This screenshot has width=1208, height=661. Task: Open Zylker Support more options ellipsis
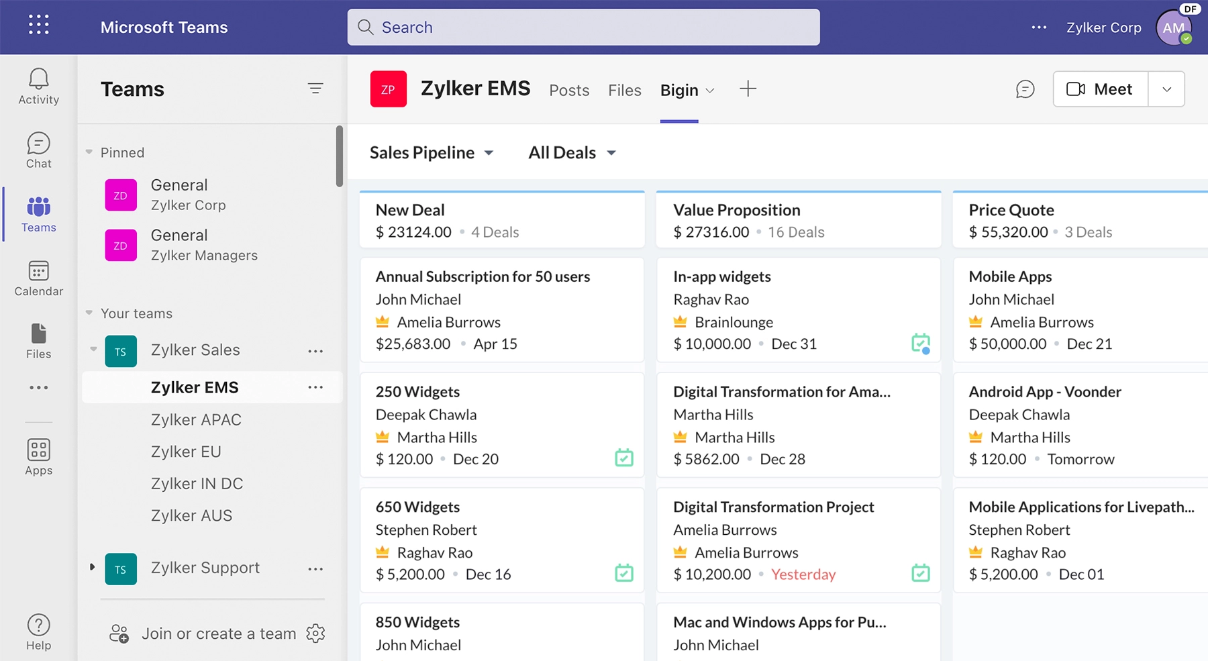[x=315, y=568]
